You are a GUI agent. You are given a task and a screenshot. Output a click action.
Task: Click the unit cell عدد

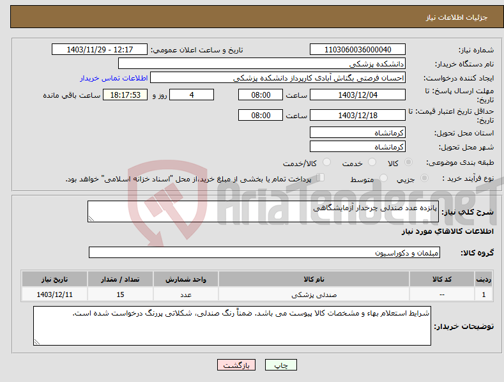186,294
